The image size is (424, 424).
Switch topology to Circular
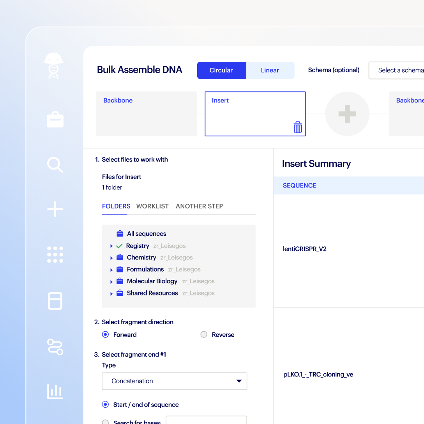coord(221,70)
